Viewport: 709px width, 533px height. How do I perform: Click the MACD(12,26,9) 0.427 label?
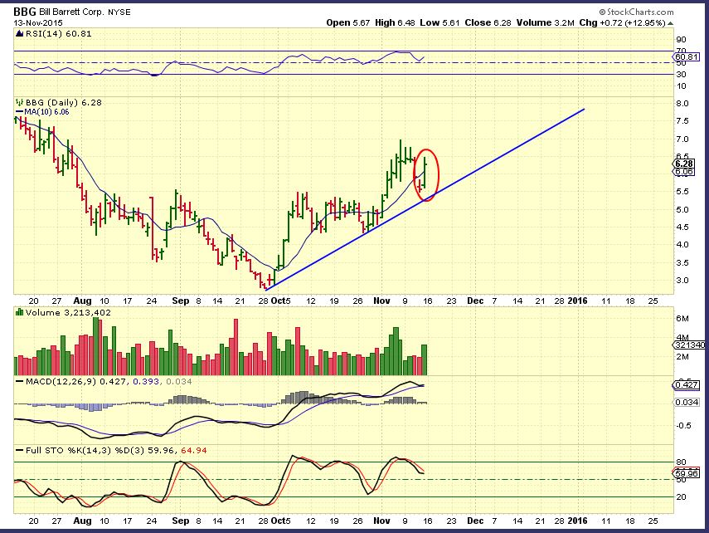(77, 382)
